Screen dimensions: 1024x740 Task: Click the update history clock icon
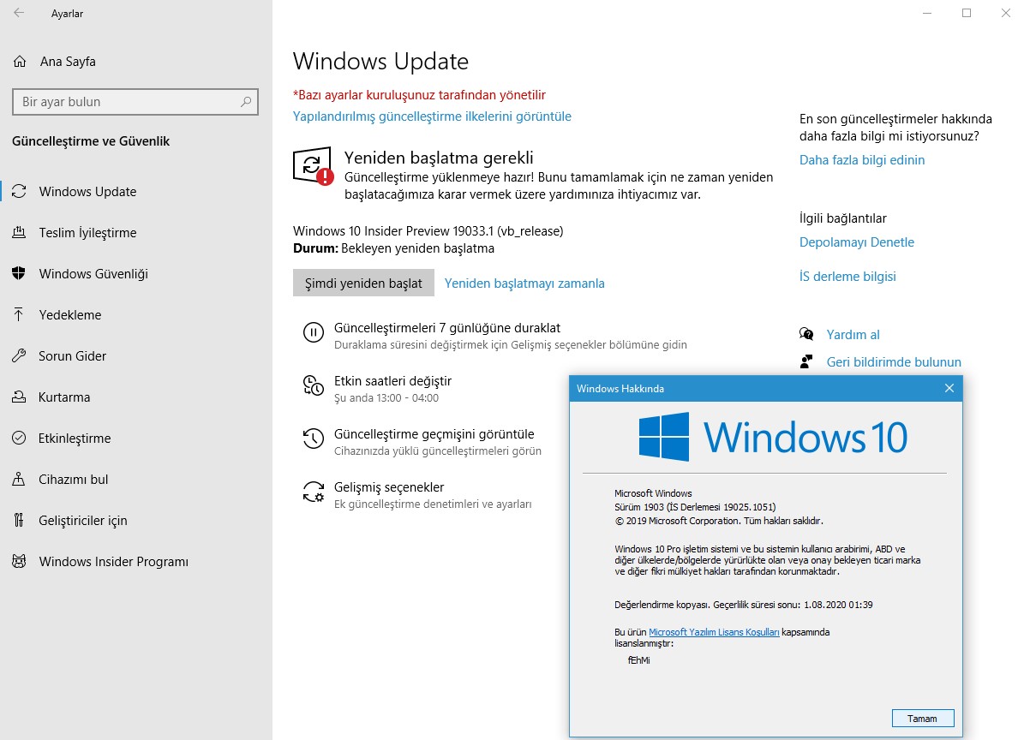pos(314,439)
